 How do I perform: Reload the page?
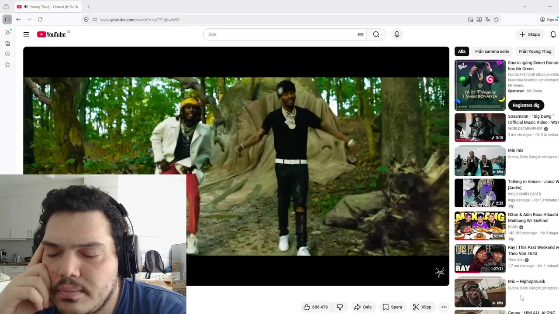pos(40,20)
